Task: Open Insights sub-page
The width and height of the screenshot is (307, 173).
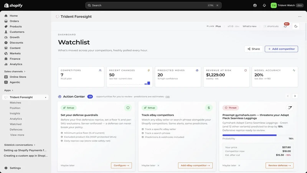Action: pos(15,113)
